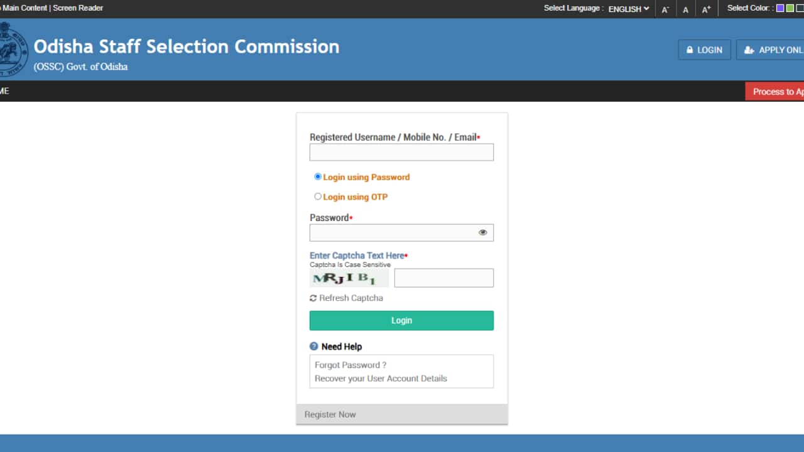Click the captcha text input field

443,278
